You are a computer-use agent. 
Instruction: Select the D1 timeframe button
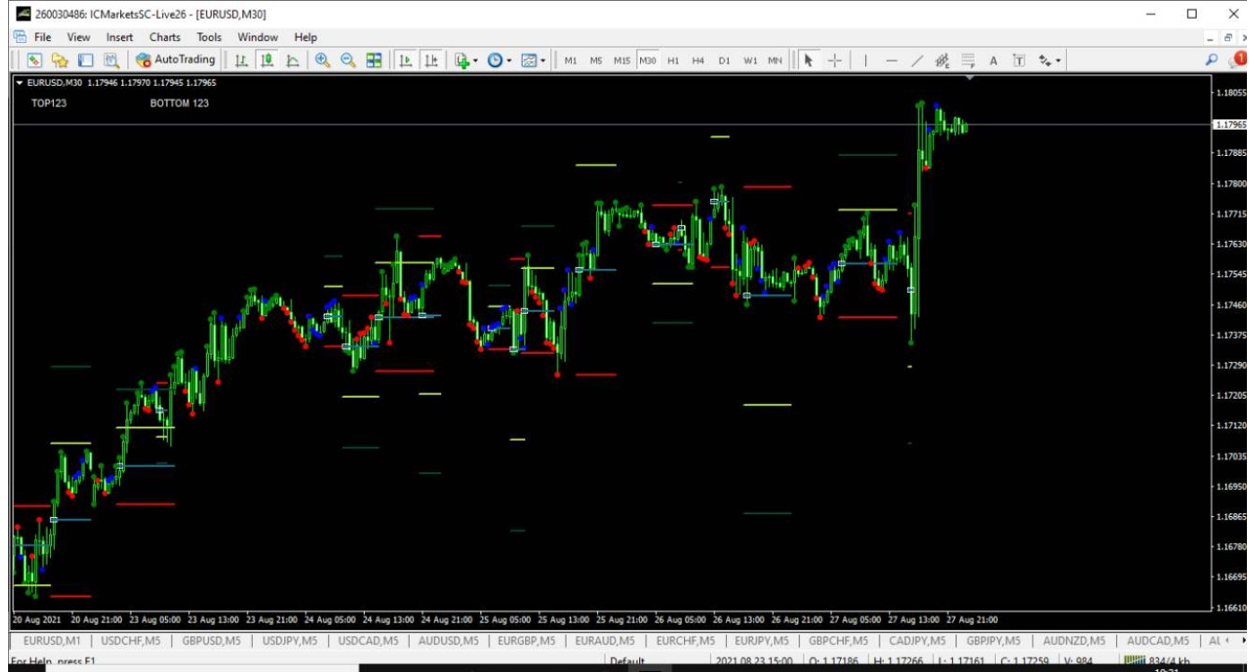point(724,60)
